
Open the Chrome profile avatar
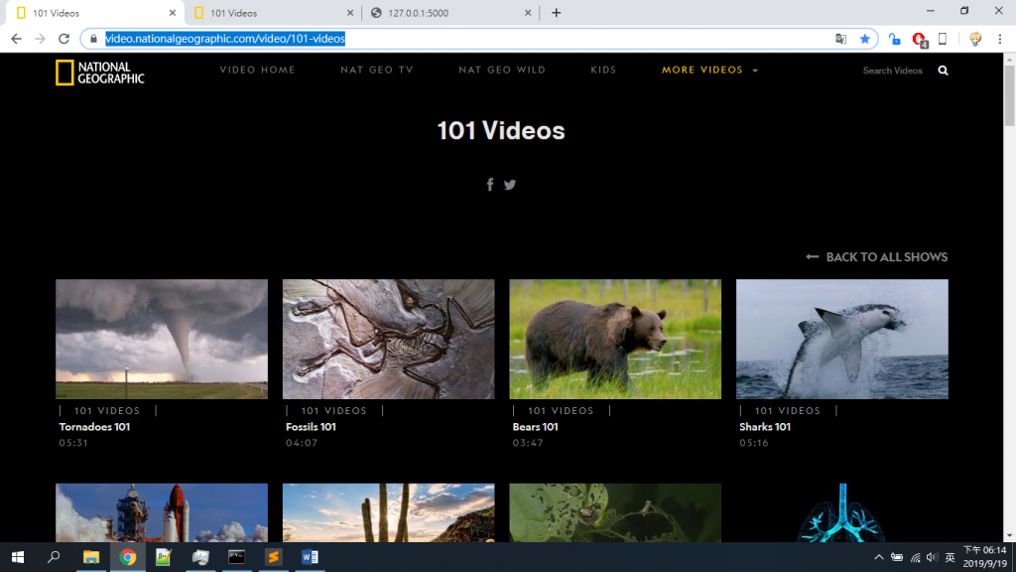click(975, 39)
